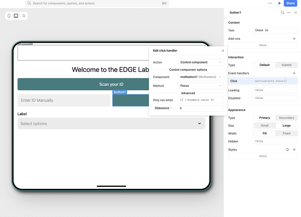Switch to the tablet layout icon
Image resolution: width=301 pixels, height=217 pixels.
click(16, 16)
